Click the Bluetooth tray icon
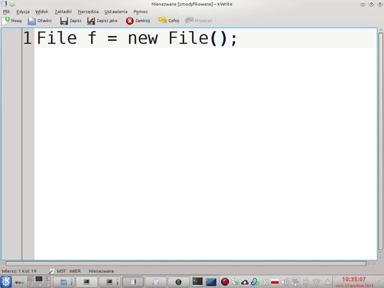 coord(306,282)
